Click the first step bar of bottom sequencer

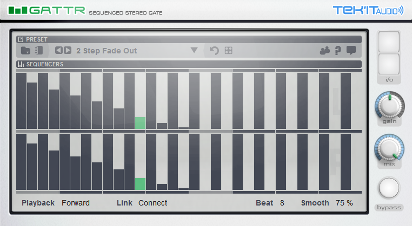(x=21, y=162)
